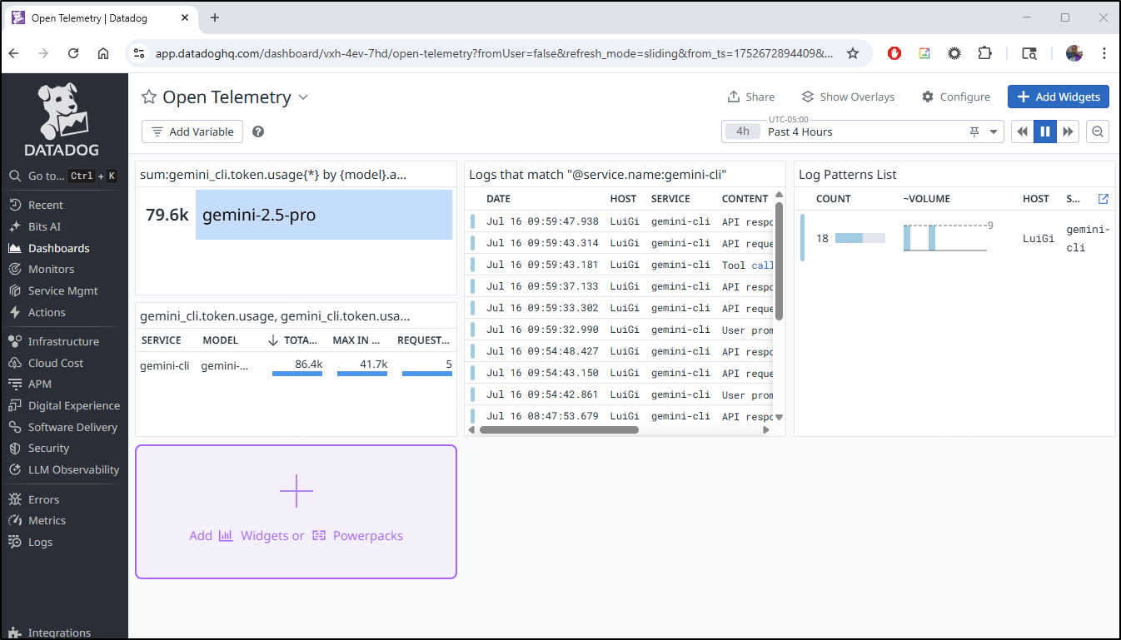
Task: Click the Share button
Action: tap(751, 97)
